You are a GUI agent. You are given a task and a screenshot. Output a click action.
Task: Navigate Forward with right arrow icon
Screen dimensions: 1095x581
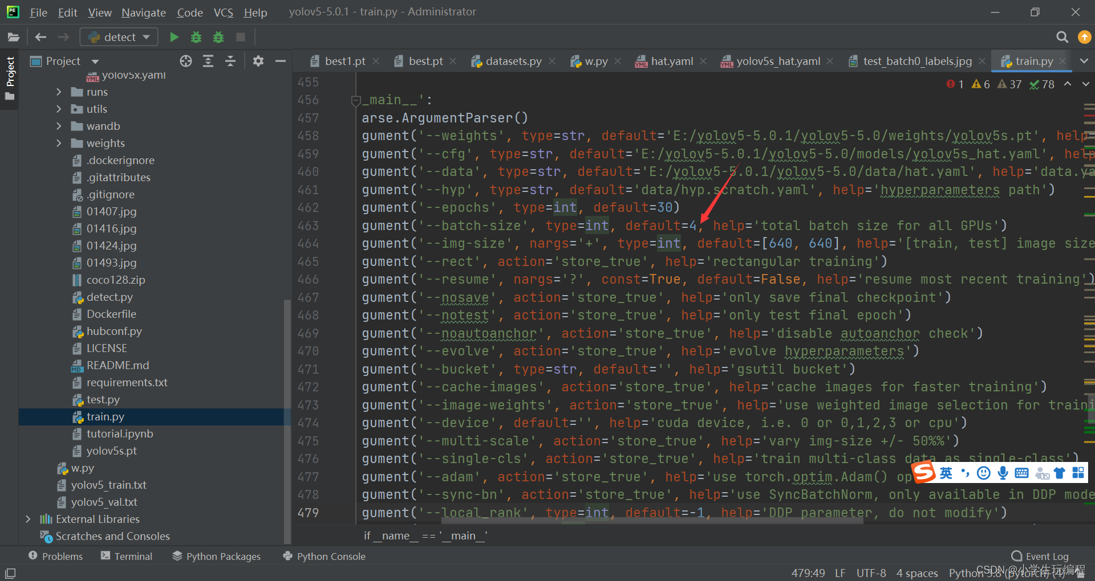pos(63,37)
